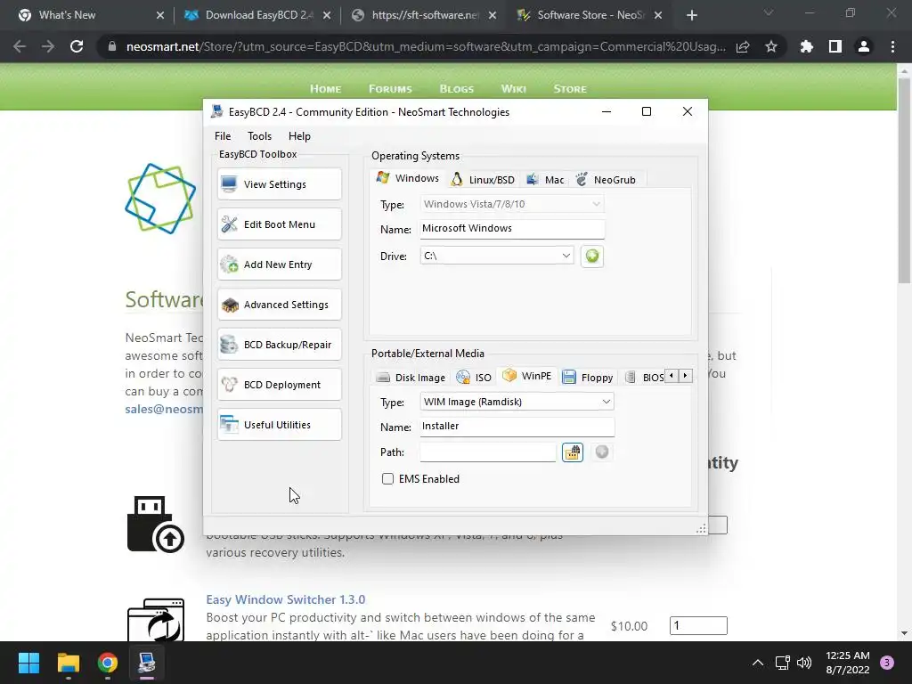Select the Floppy media tab
The image size is (912, 684).
point(588,378)
